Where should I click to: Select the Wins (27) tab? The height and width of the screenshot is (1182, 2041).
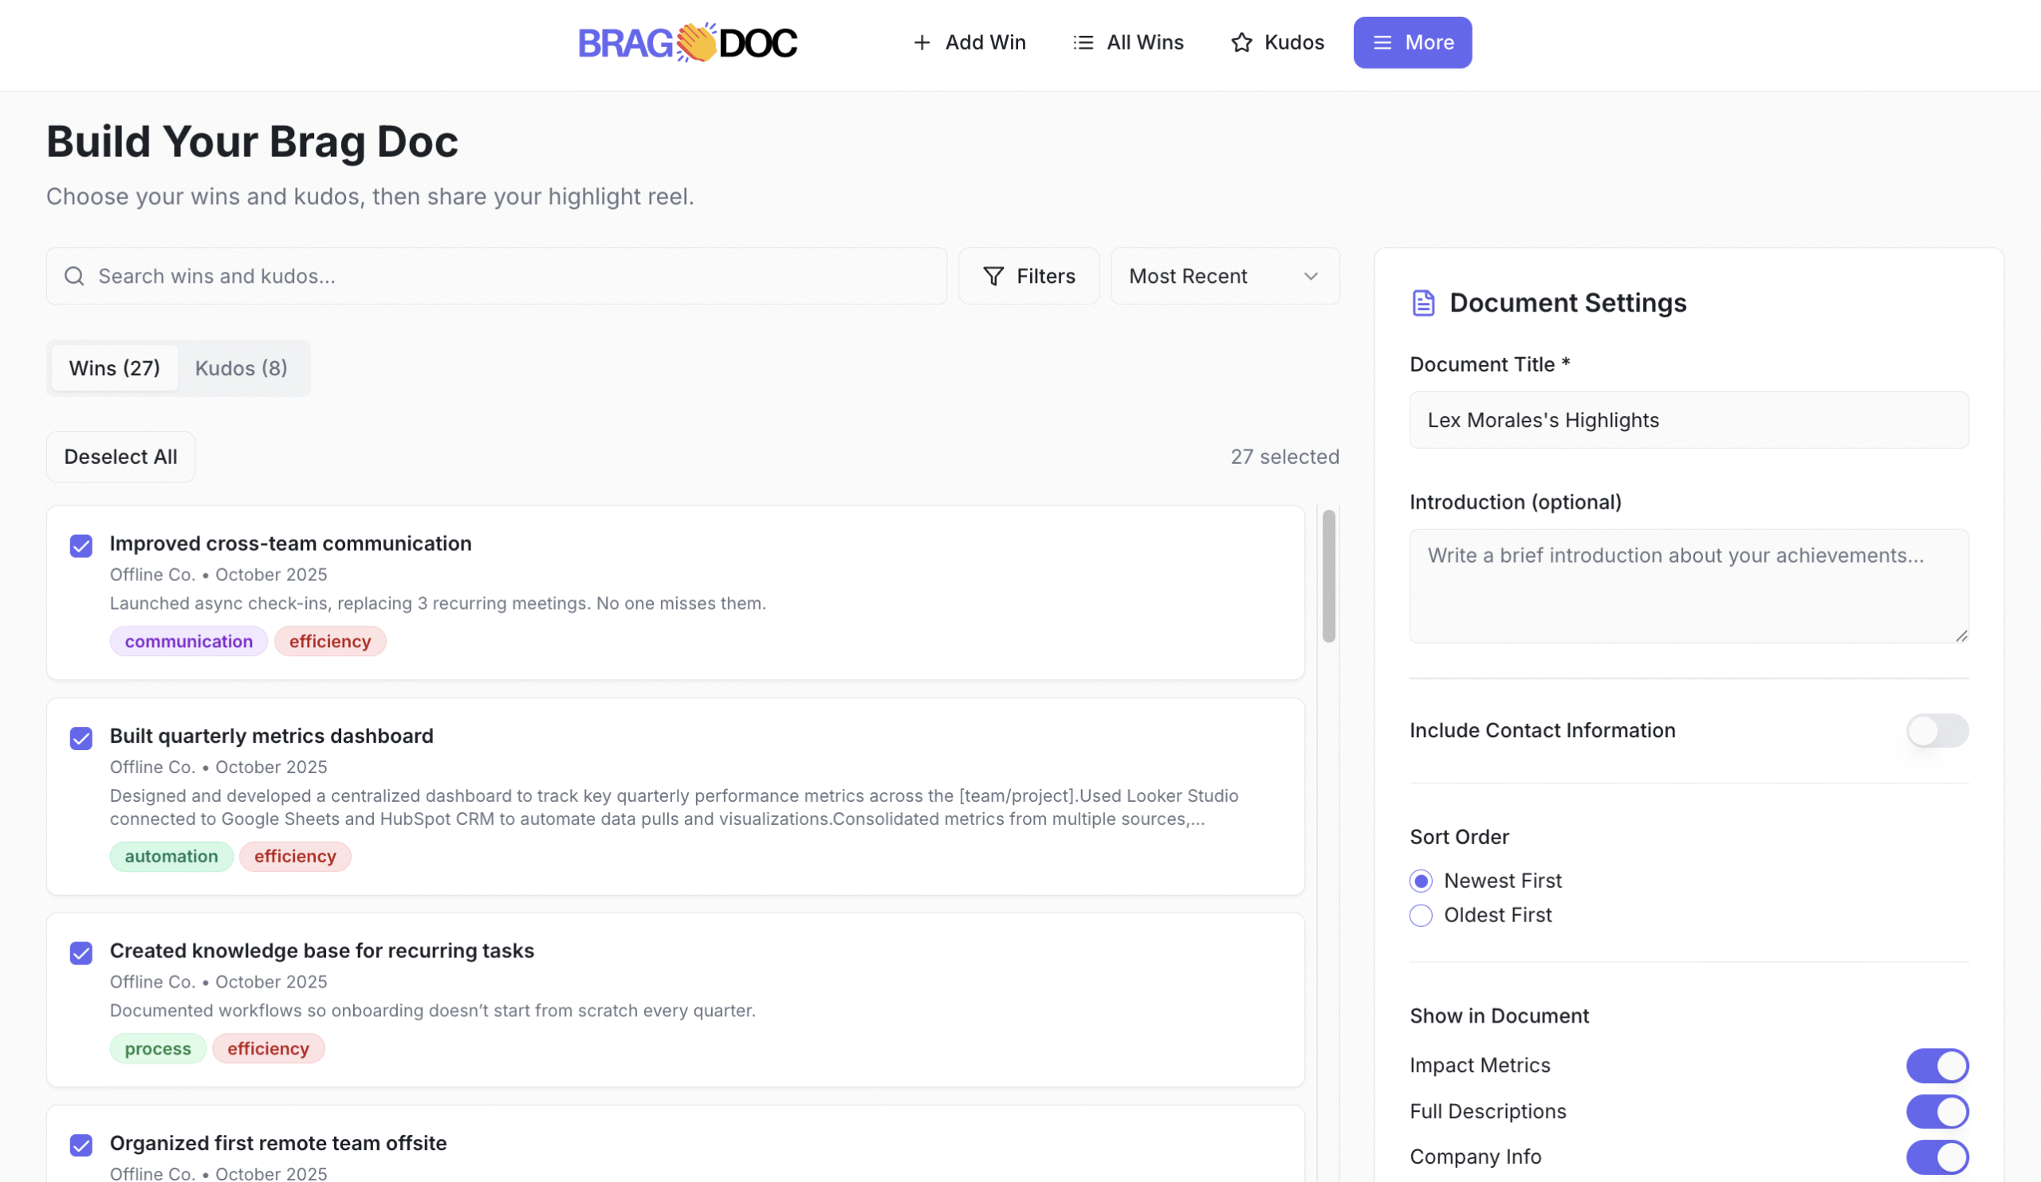tap(113, 367)
